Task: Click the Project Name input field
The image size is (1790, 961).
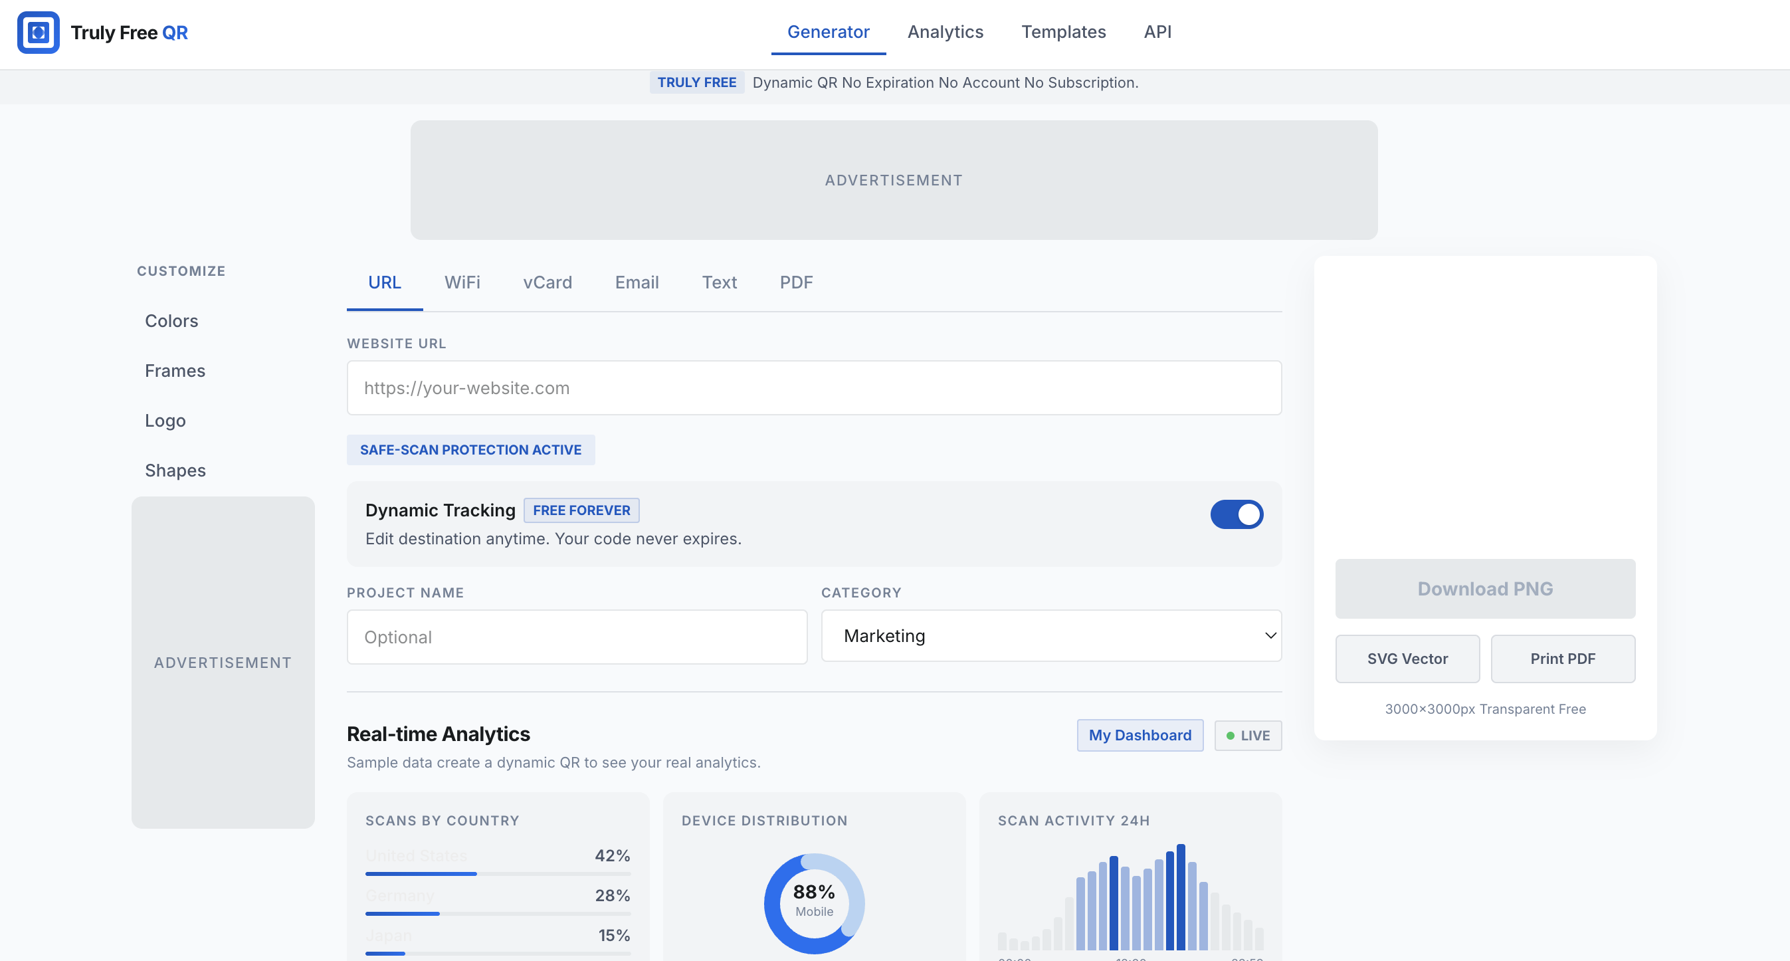Action: [577, 637]
